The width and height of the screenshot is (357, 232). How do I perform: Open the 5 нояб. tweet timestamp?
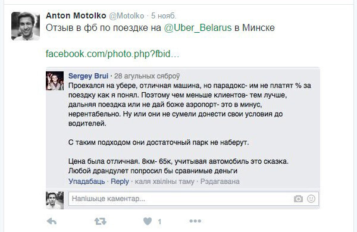[x=164, y=15]
